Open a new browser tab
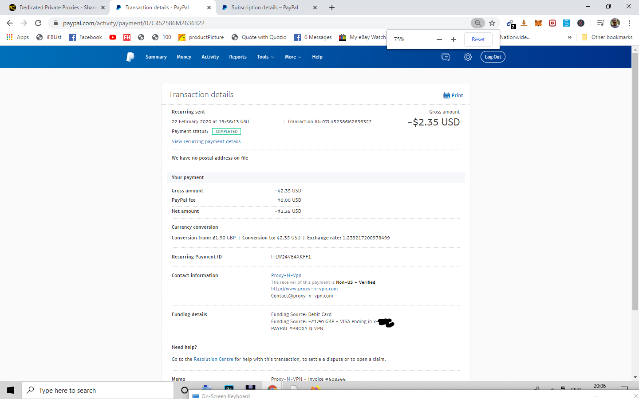Image resolution: width=639 pixels, height=399 pixels. pyautogui.click(x=332, y=8)
